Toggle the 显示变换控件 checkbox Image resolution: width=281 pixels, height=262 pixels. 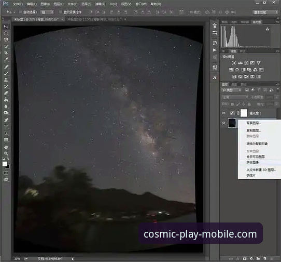pyautogui.click(x=60, y=12)
